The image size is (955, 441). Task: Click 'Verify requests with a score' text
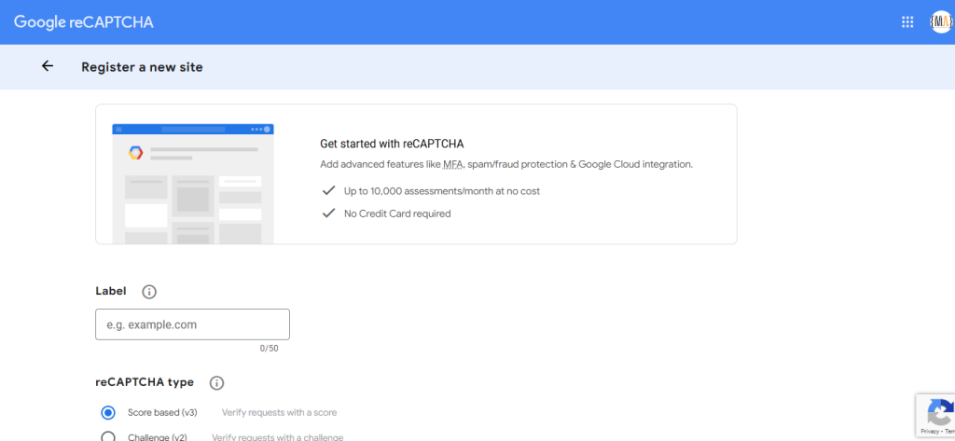click(279, 412)
